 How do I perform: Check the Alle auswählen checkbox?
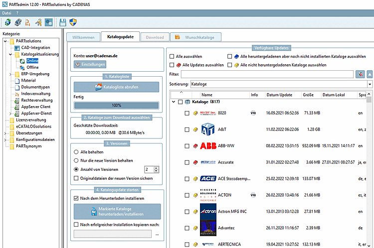tap(172, 56)
